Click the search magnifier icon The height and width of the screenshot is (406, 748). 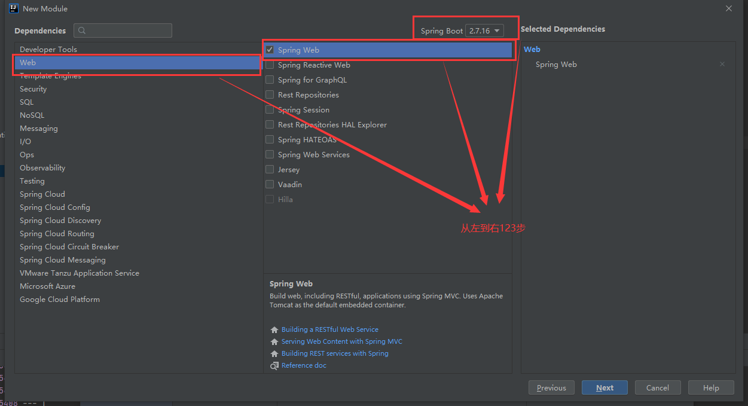(83, 30)
